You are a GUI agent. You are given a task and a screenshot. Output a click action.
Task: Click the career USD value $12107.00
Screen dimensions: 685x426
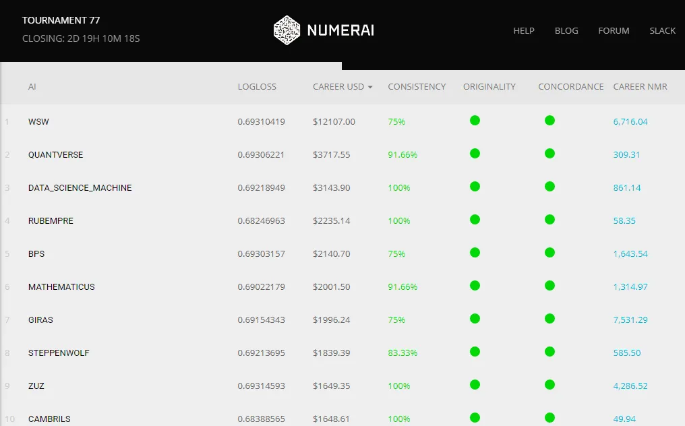[334, 122]
